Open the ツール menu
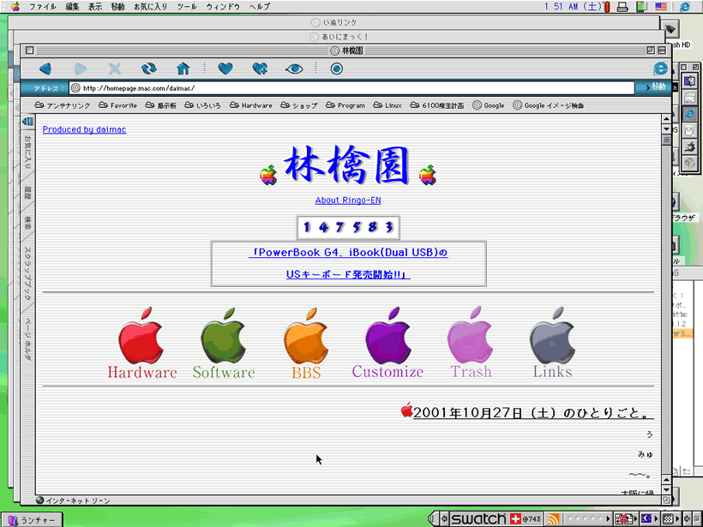This screenshot has width=703, height=527. tap(187, 7)
